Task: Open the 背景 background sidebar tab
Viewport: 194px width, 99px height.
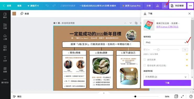Action: [5, 70]
